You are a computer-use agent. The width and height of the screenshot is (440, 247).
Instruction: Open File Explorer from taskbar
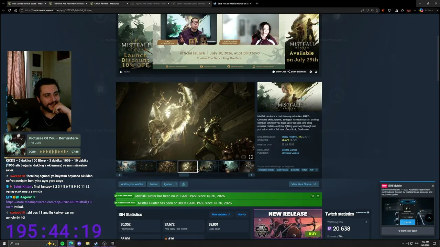pos(88,244)
